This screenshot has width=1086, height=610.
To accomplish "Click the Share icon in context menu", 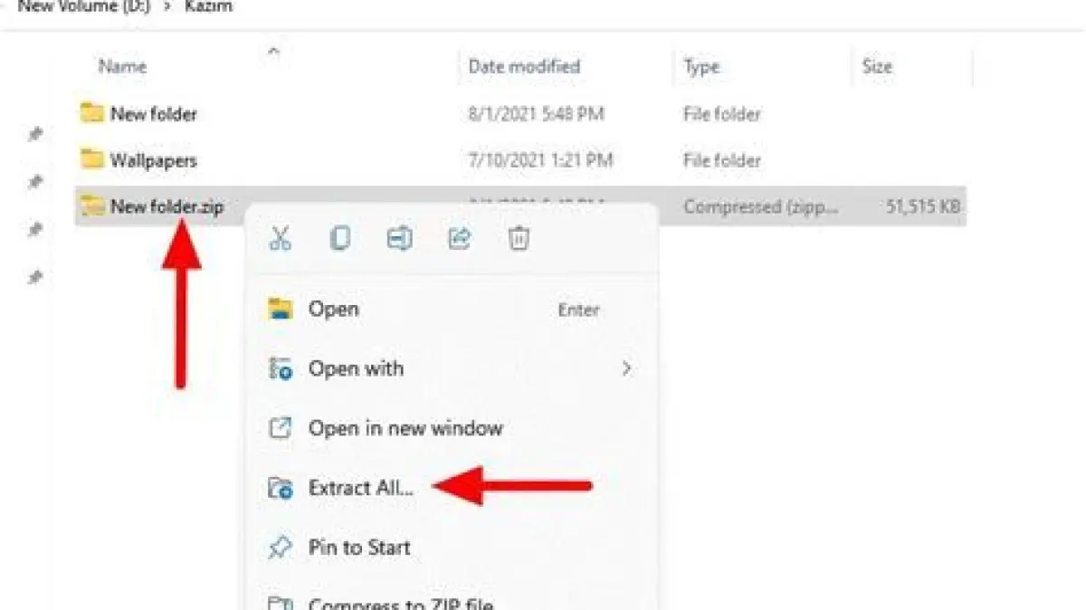I will 460,238.
